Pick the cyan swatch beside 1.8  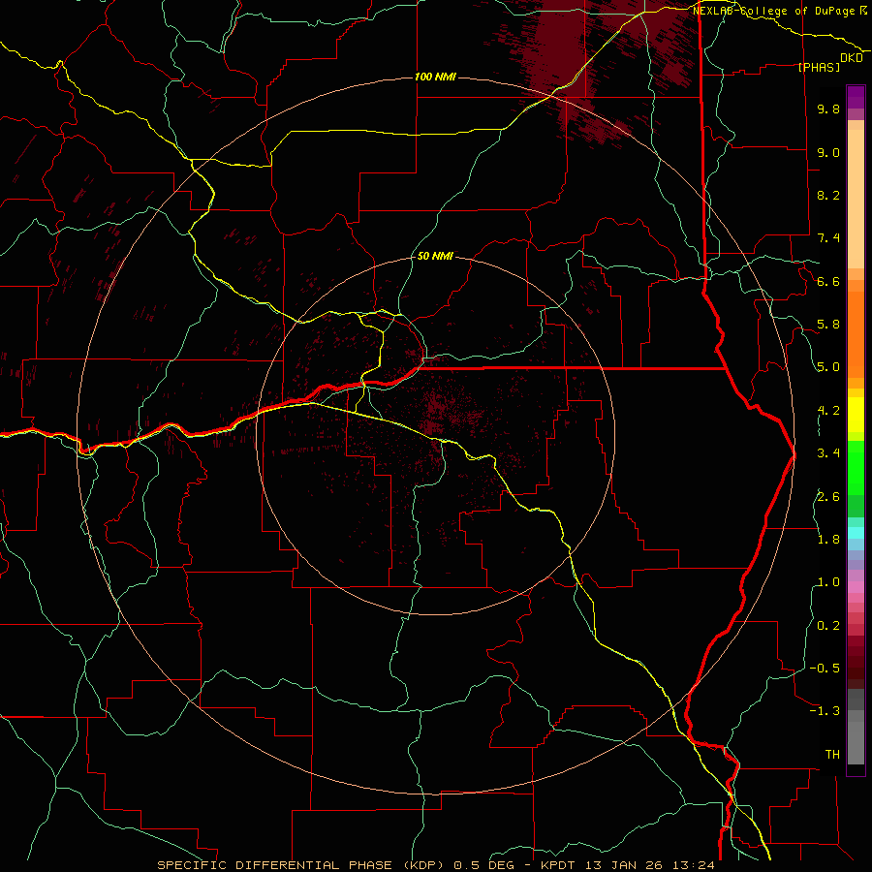pos(856,532)
